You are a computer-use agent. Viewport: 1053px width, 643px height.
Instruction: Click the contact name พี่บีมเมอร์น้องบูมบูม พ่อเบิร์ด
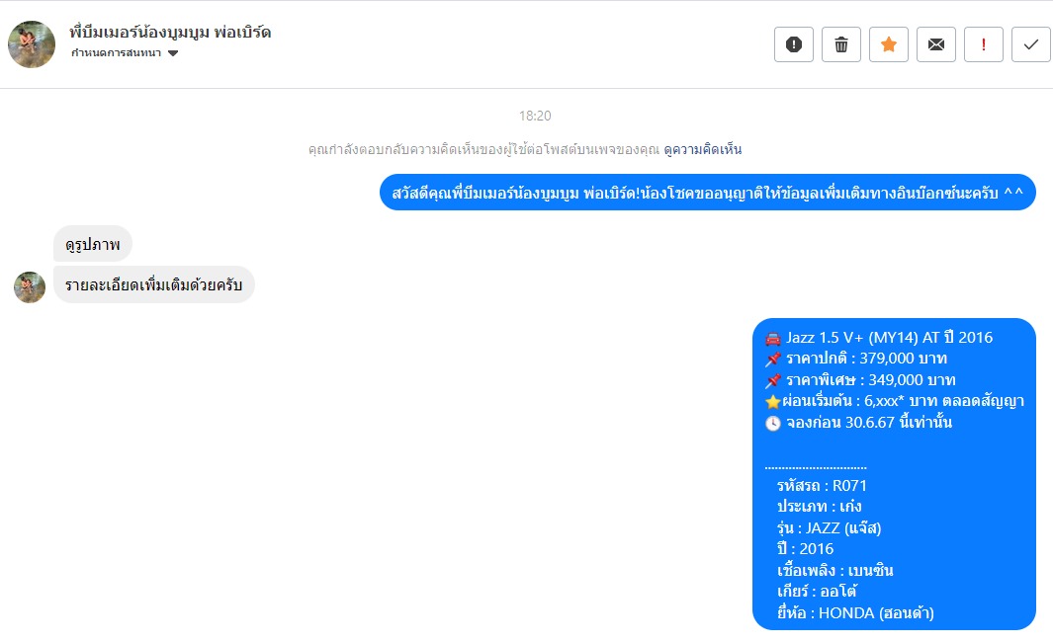click(x=170, y=32)
